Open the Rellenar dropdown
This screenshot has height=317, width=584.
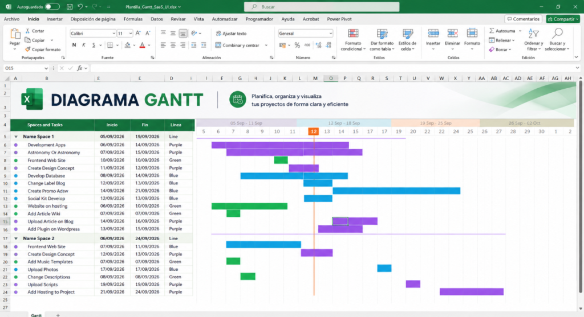click(x=502, y=40)
